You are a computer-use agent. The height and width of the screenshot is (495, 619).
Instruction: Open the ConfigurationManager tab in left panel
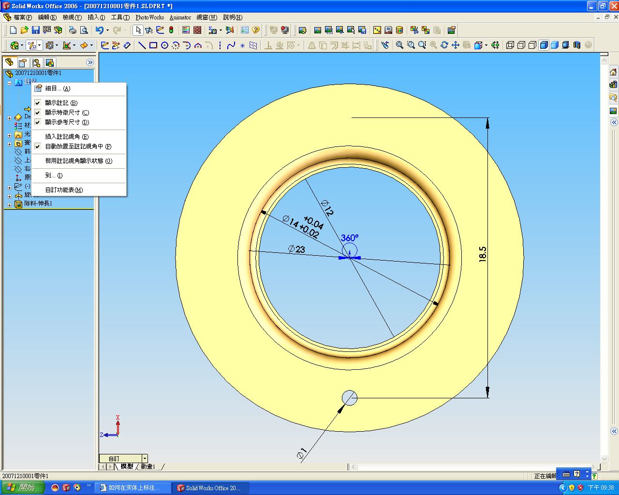pyautogui.click(x=36, y=62)
